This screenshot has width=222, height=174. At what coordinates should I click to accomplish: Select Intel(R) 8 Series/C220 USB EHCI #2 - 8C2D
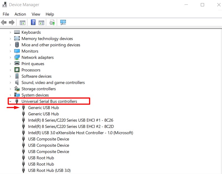(x=71, y=126)
